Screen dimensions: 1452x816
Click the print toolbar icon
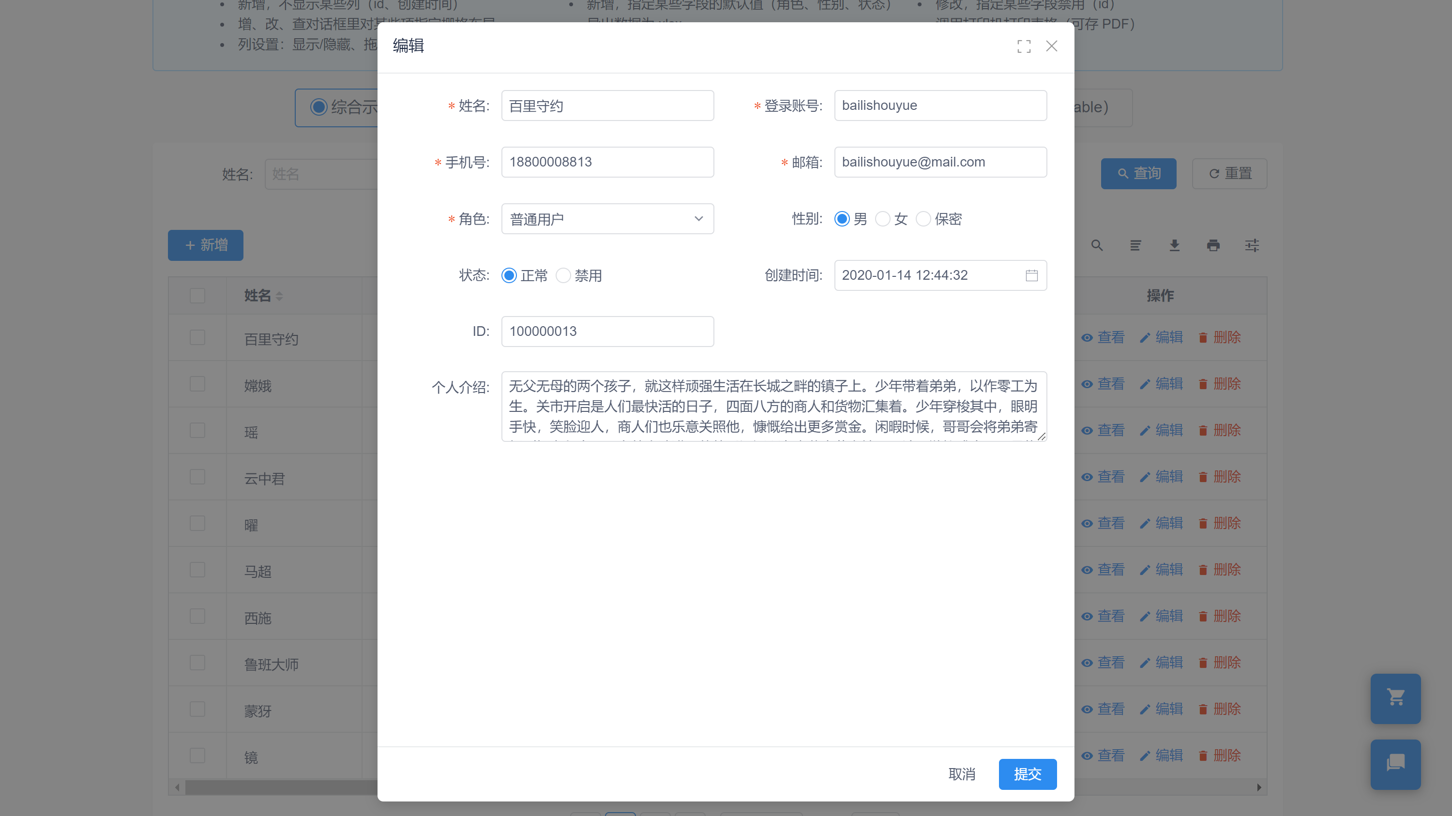point(1213,245)
